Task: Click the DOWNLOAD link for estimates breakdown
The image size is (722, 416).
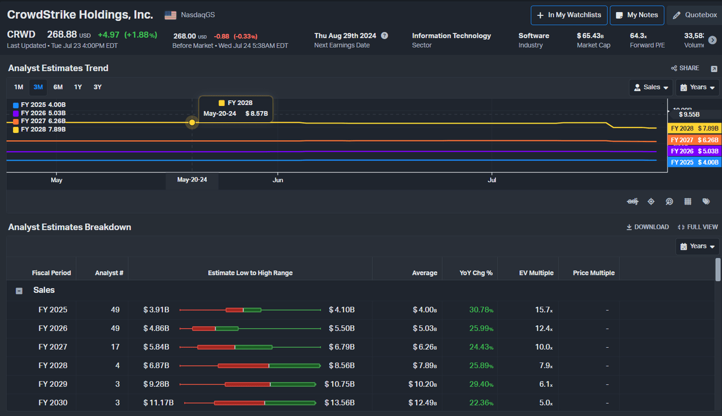Action: [x=648, y=227]
